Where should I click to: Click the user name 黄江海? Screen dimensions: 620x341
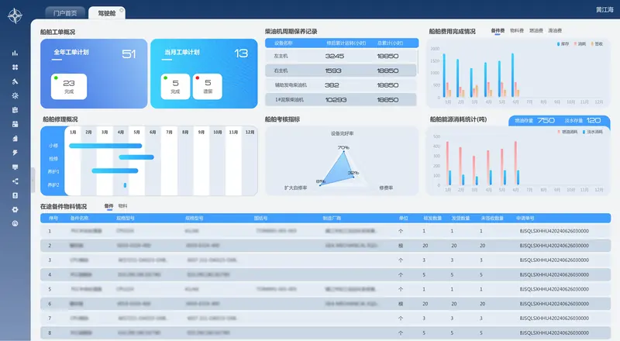604,9
